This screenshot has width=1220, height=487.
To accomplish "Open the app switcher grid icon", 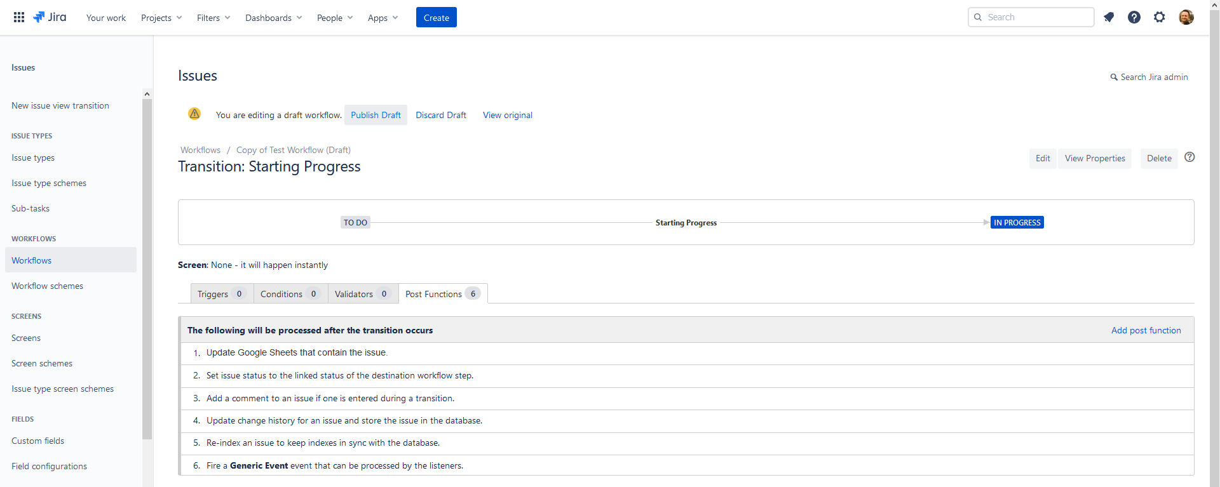I will click(19, 17).
